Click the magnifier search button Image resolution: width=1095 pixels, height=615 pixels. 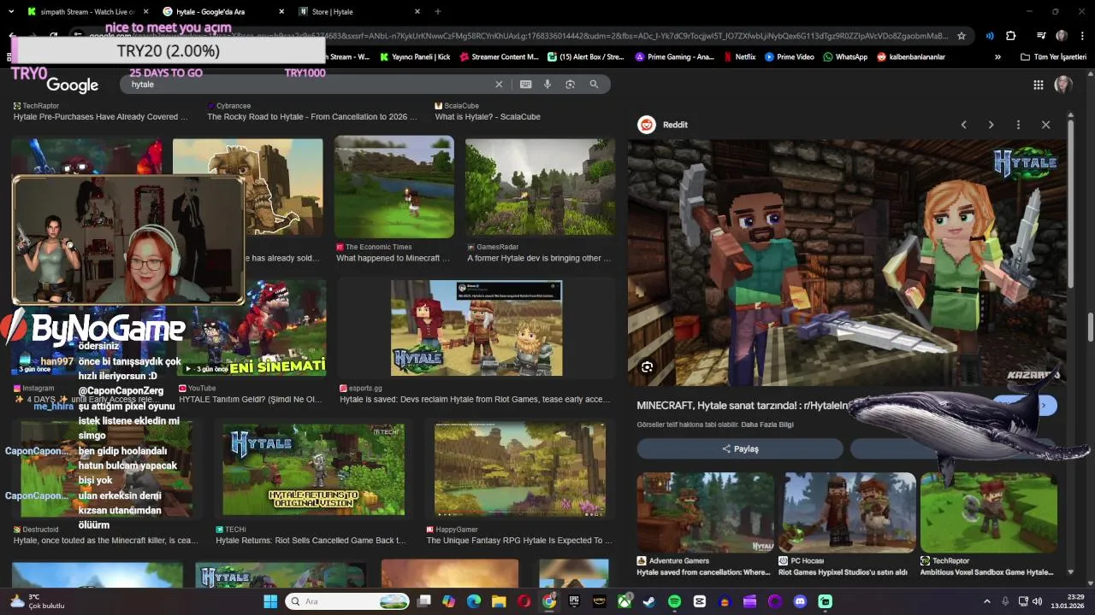594,85
